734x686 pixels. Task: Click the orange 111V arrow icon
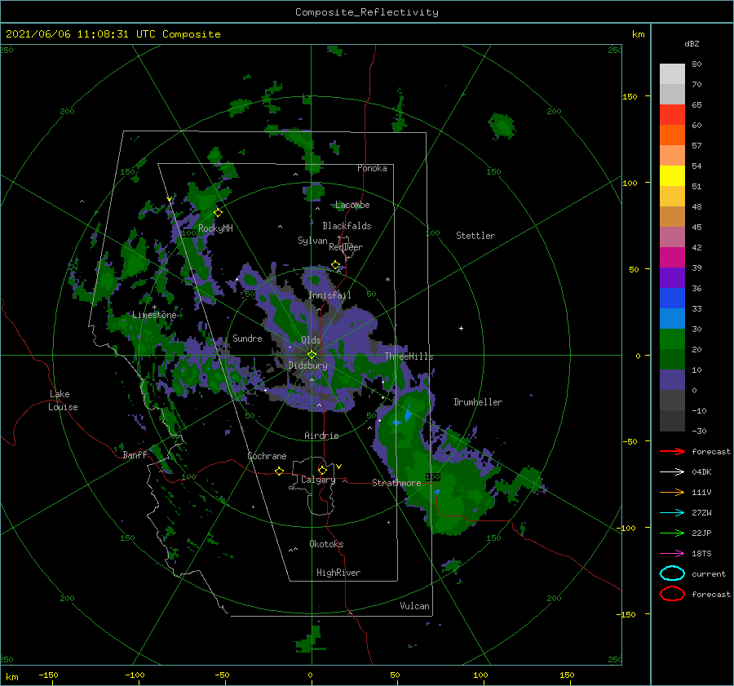(x=672, y=492)
